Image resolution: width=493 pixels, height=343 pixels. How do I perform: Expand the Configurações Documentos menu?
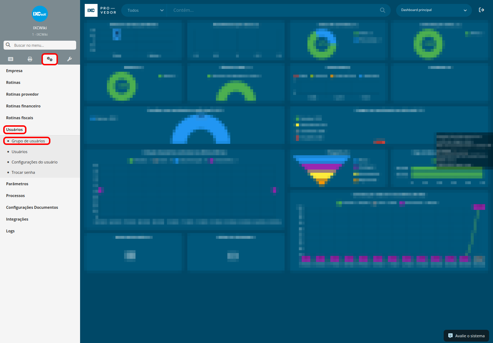point(32,207)
